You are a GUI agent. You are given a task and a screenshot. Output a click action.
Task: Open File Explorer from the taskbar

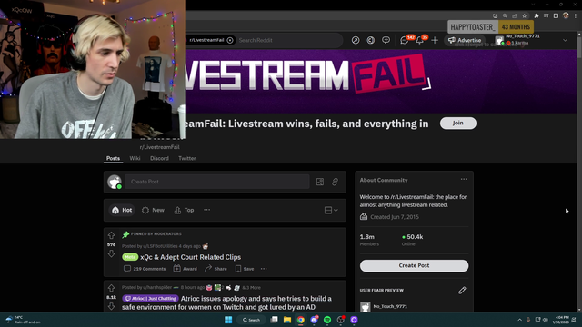coord(287,320)
